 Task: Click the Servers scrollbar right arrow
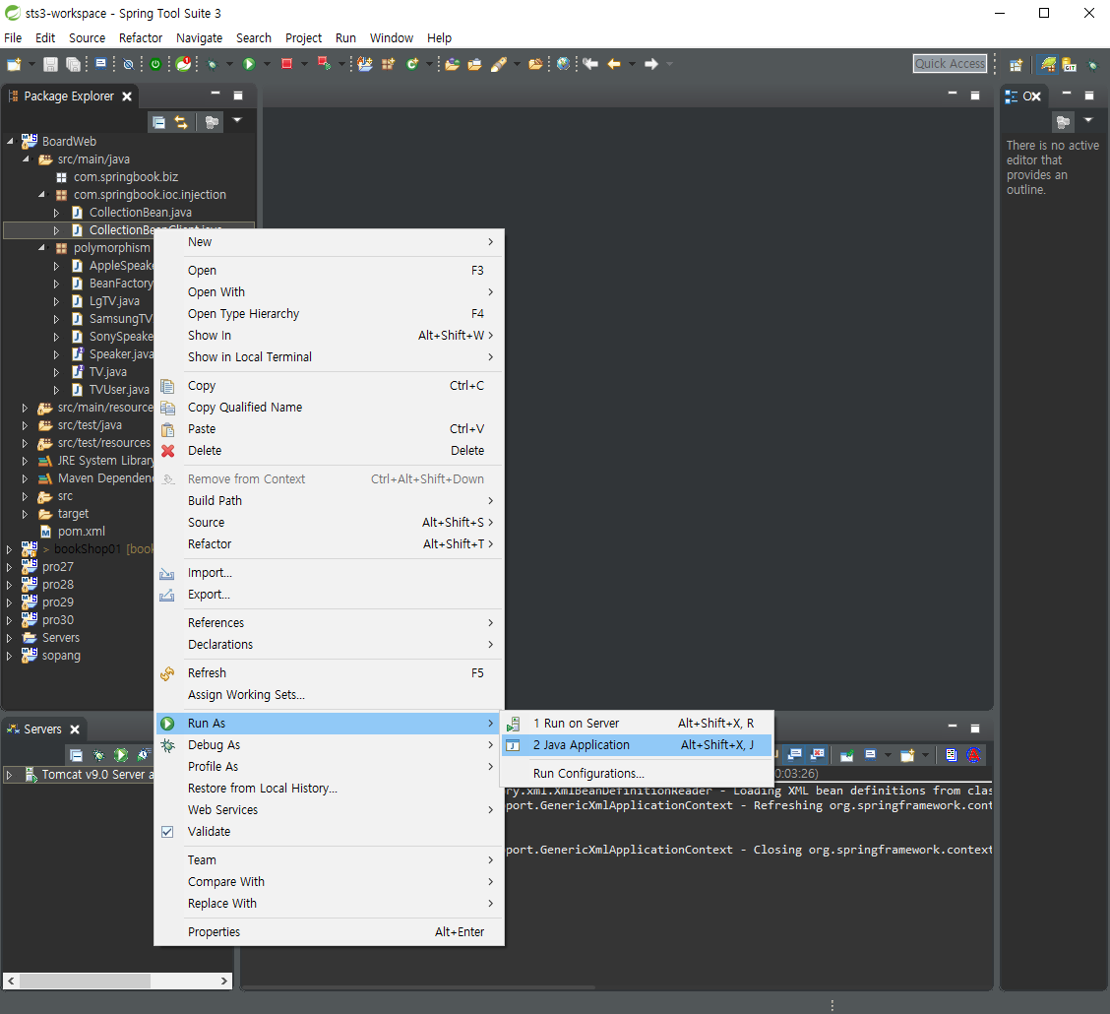point(224,981)
